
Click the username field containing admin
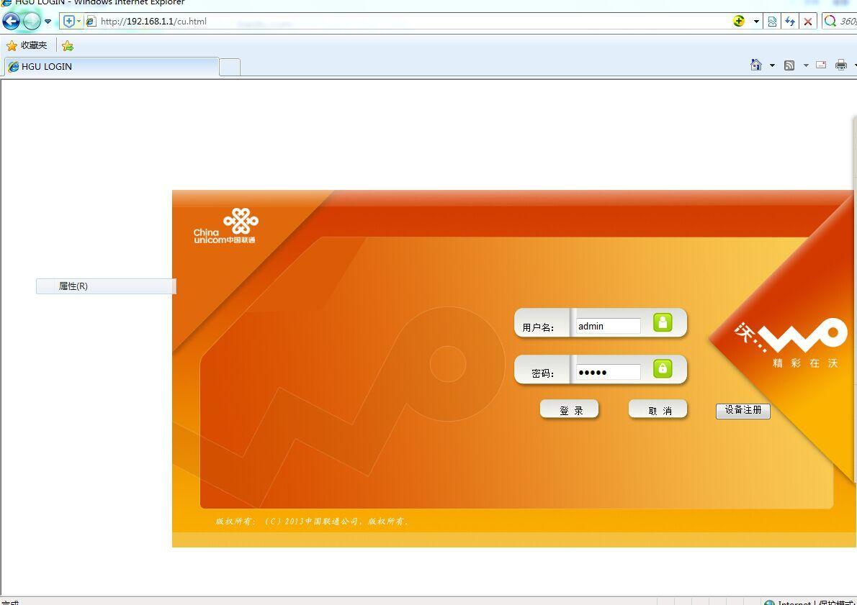pos(608,326)
